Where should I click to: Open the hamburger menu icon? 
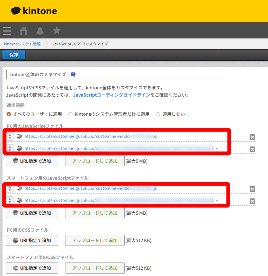click(7, 31)
